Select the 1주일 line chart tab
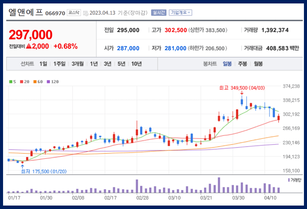The width and height of the screenshot is (307, 209). [x=59, y=64]
